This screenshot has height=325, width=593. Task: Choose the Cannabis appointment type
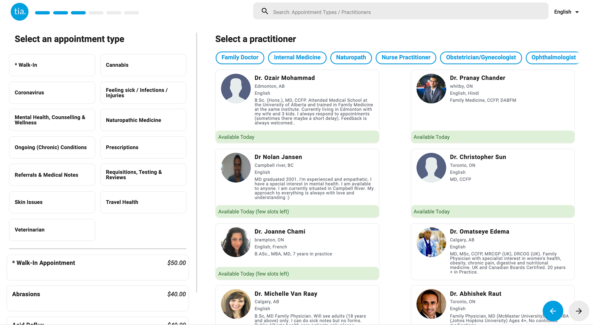pos(143,65)
